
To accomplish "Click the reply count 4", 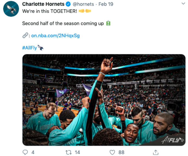I will coord(33,152).
